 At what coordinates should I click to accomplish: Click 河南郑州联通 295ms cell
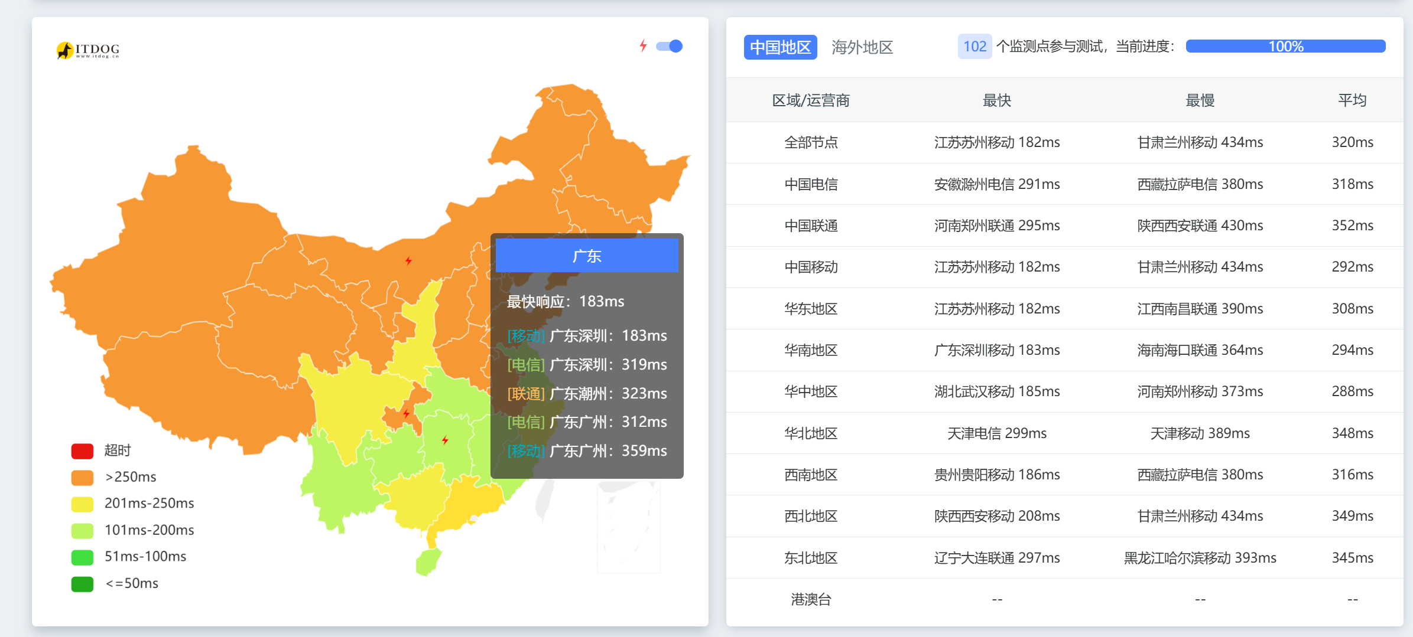[997, 226]
